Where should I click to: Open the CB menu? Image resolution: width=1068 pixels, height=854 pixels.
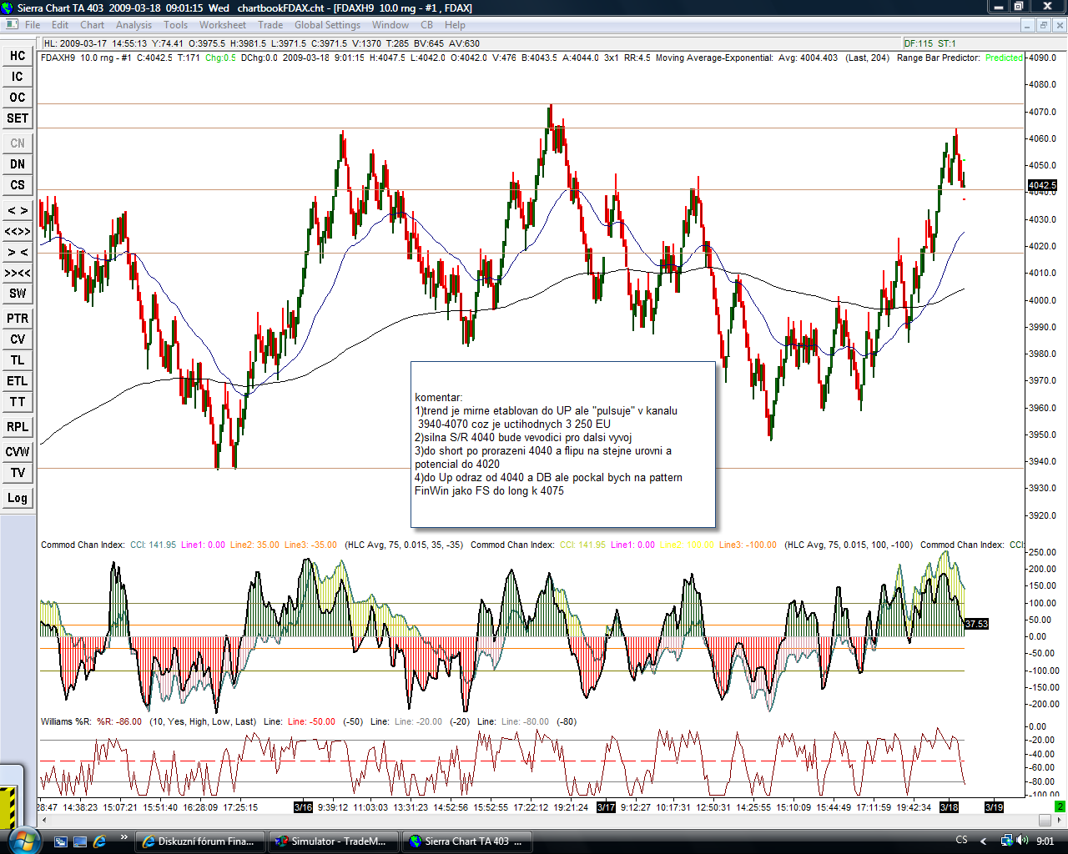point(427,25)
